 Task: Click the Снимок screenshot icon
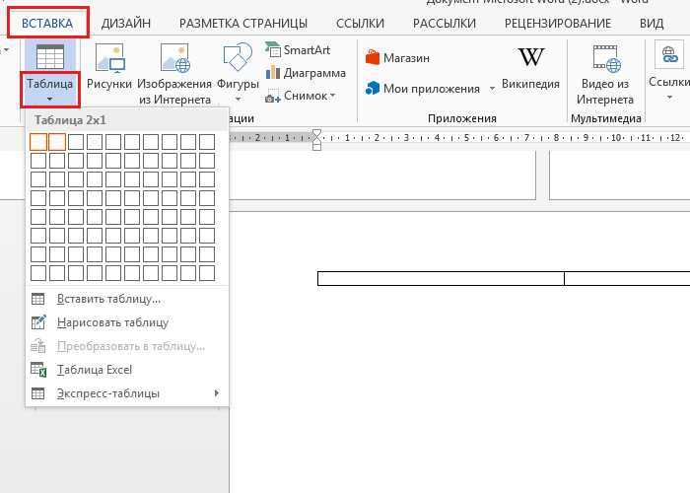coord(273,97)
